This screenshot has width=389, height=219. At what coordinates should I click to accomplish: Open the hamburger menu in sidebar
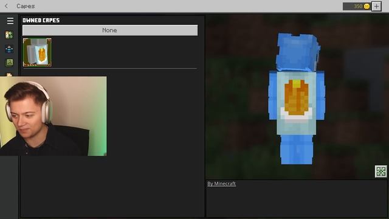[10, 21]
